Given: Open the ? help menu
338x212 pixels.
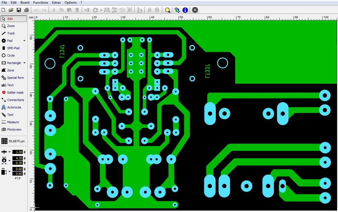Looking at the screenshot, I should pos(81,3).
